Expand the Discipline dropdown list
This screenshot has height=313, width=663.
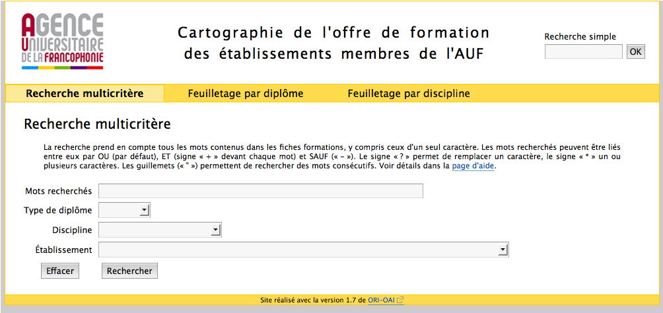click(160, 230)
